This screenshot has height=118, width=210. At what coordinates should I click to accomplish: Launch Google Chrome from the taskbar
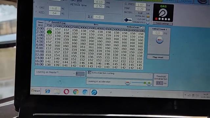(x=76, y=92)
